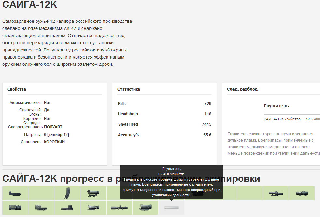This screenshot has width=320, height=217.
Task: Click the Свойства panel header
Action: [17, 89]
